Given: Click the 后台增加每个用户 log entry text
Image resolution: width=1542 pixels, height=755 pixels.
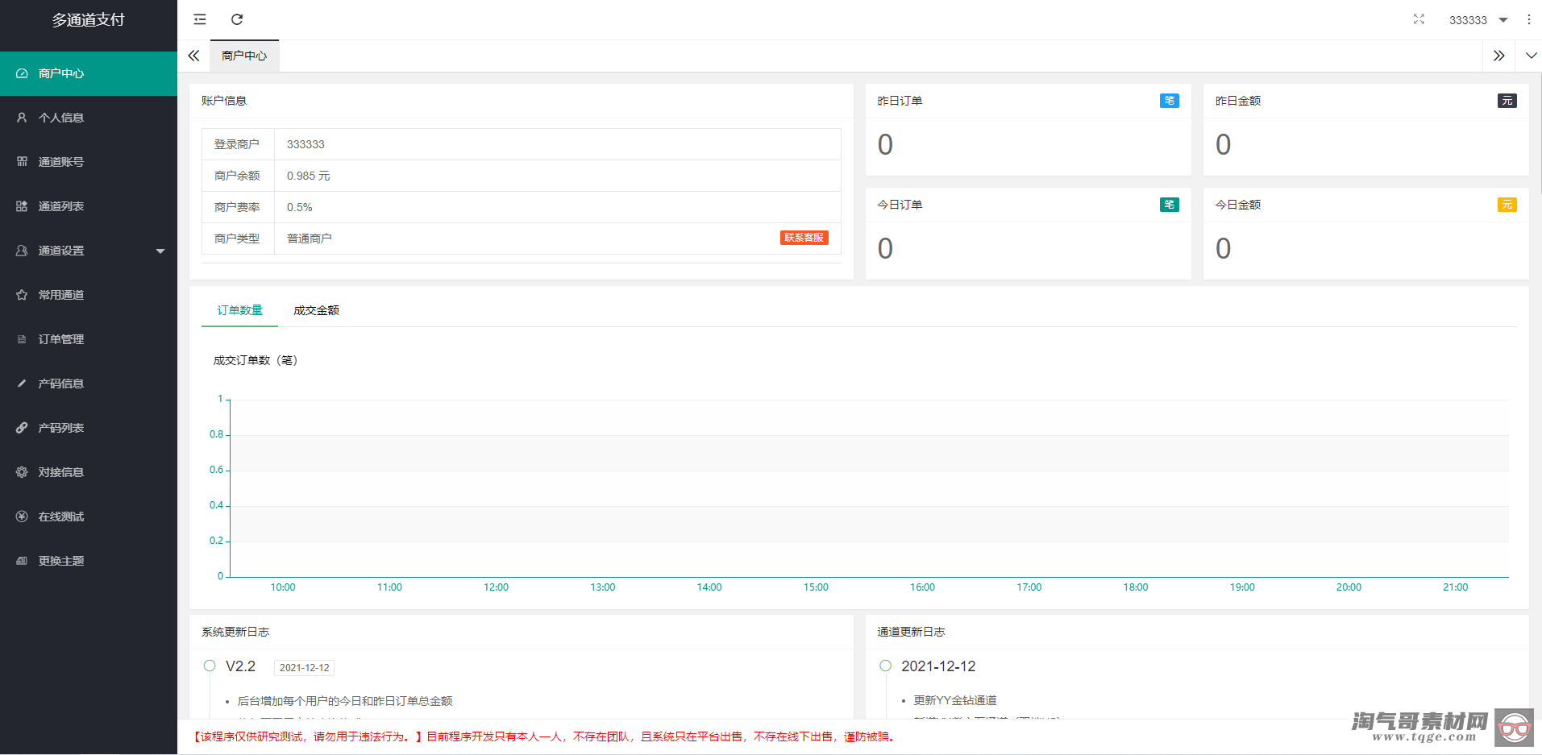Looking at the screenshot, I should [345, 701].
